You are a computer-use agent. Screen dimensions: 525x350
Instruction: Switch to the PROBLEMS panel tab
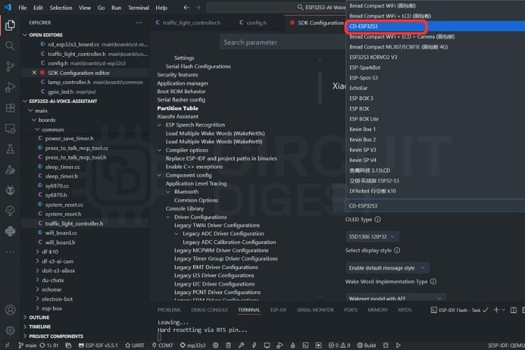tap(169, 310)
